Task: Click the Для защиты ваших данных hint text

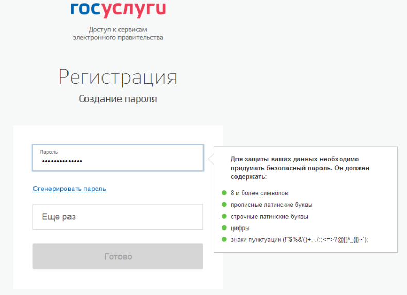Action: point(300,168)
